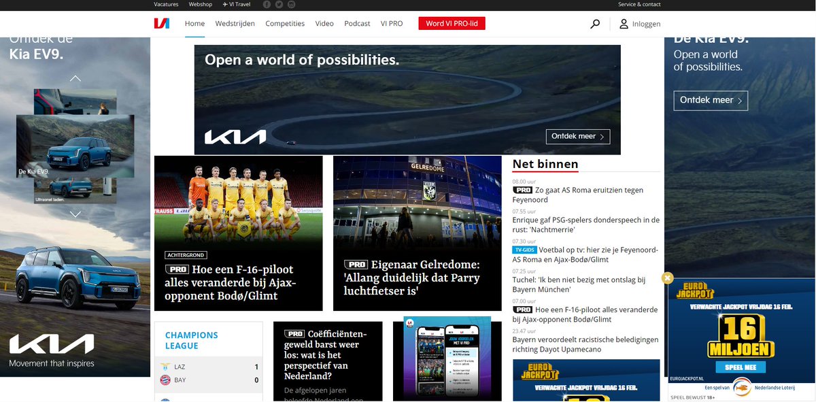Open the VI Travel link

[237, 4]
